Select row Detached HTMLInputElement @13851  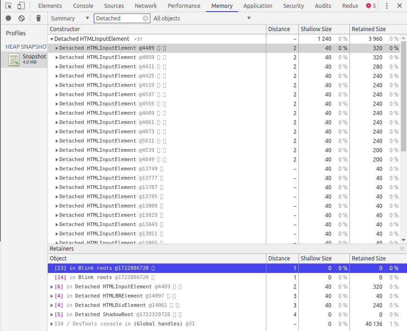point(225,234)
